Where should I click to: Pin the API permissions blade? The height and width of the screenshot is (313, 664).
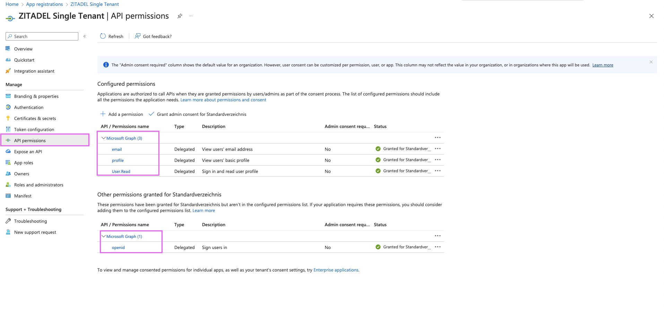[x=180, y=16]
